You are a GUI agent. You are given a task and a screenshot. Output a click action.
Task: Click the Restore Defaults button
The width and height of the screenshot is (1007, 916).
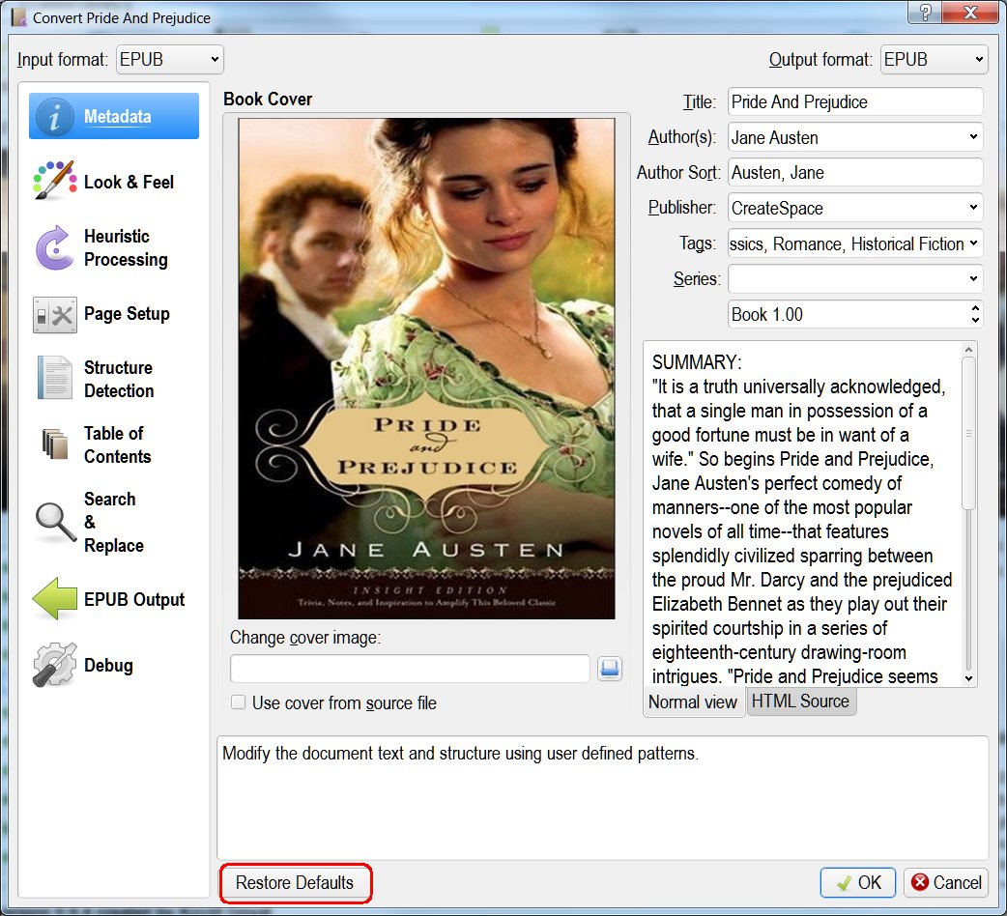[295, 882]
